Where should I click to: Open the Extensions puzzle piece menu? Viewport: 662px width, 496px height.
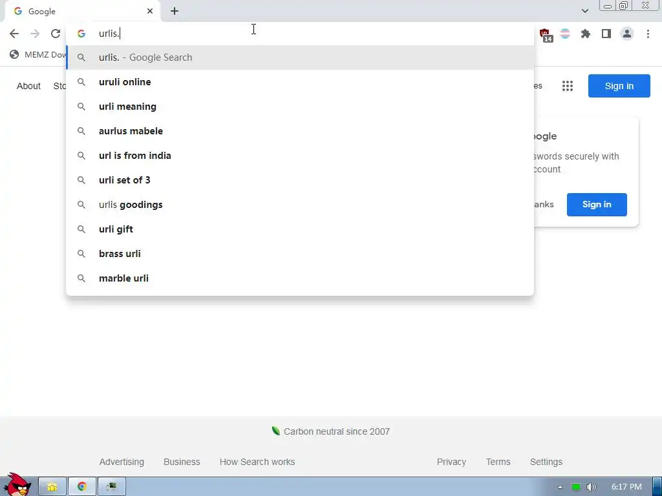coord(586,34)
